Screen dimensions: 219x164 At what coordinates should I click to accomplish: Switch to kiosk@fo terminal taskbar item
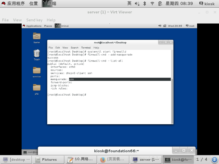[x=178, y=159]
